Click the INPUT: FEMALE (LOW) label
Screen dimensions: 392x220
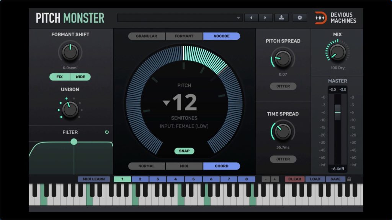[x=184, y=126]
